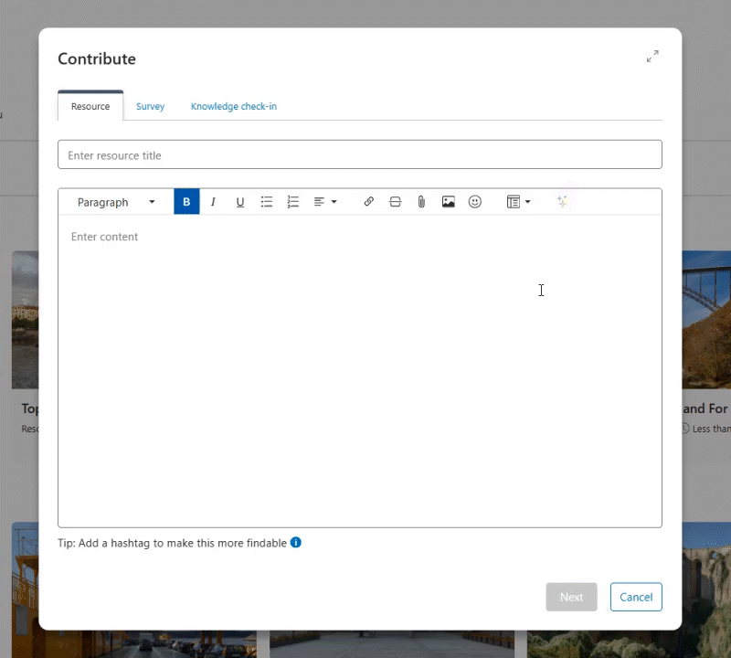Click the resource title input field

point(359,154)
